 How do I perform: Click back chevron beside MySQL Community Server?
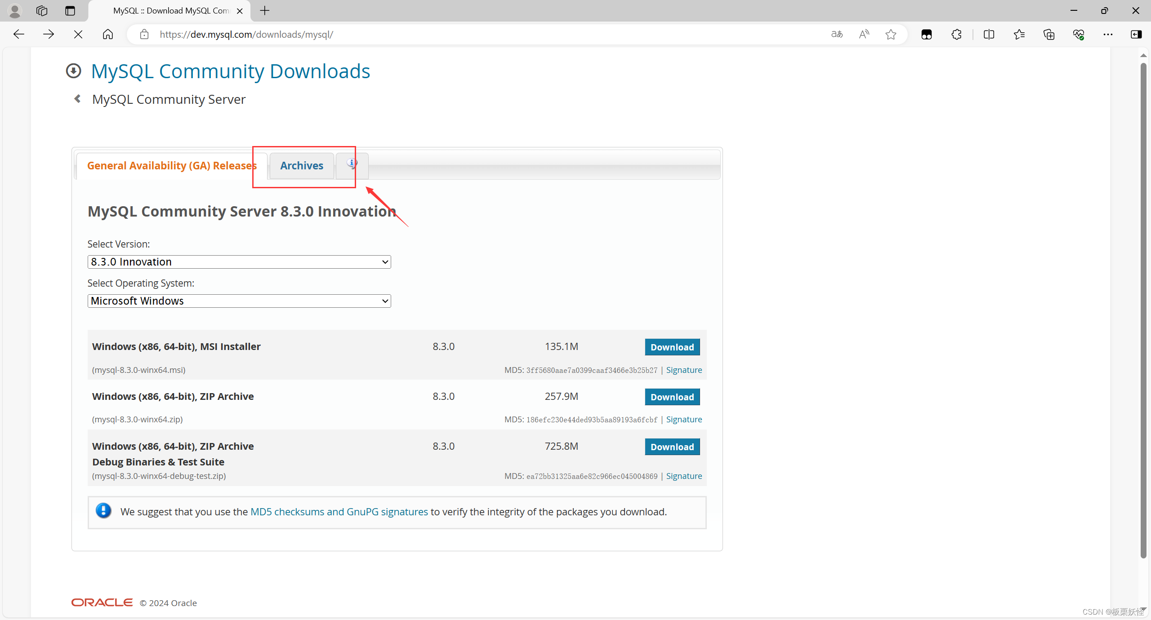pyautogui.click(x=77, y=99)
